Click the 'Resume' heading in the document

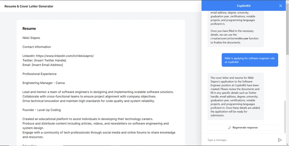point(29,28)
